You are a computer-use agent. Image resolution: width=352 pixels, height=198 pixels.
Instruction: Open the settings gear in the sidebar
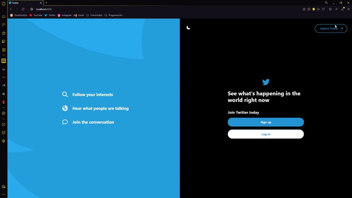coord(4,141)
